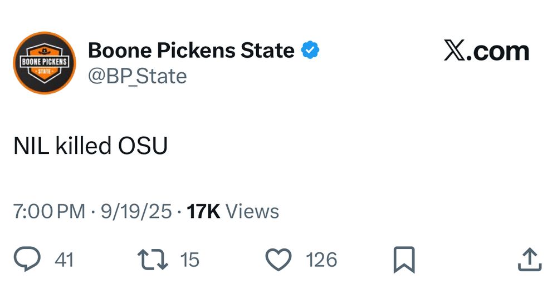Open the Boone Pickens State profile avatar
This screenshot has height=299, width=557.
(44, 62)
